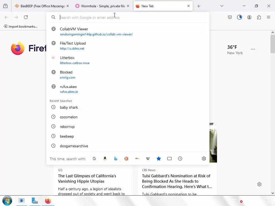Click the scrollbar down arrow
The height and width of the screenshot is (206, 275).
coord(273,193)
